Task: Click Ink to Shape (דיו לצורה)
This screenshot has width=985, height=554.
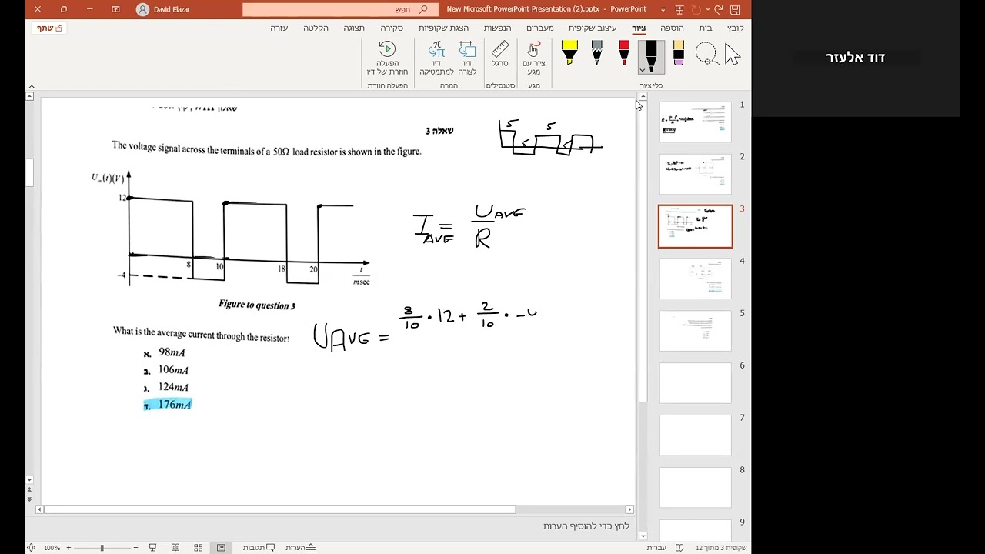Action: [x=467, y=58]
